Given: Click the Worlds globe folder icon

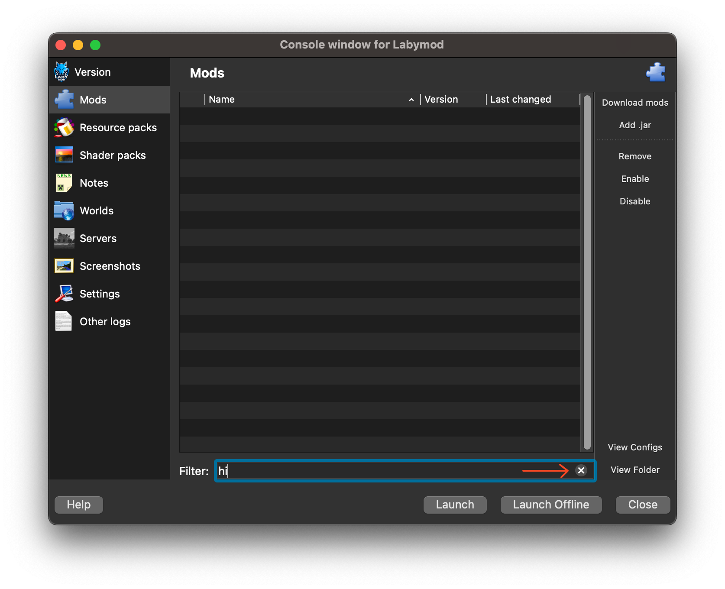Looking at the screenshot, I should (64, 210).
